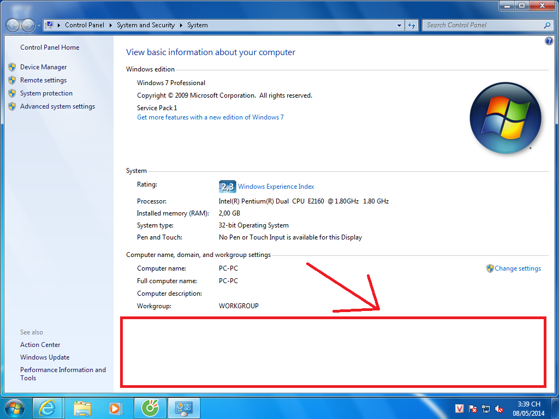Viewport: 559px width, 419px height.
Task: Click shield icon next to Change settings
Action: click(x=490, y=268)
